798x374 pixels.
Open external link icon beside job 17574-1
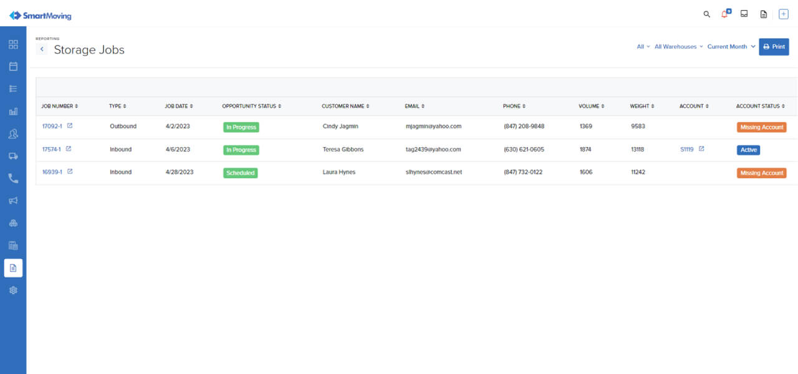[69, 149]
